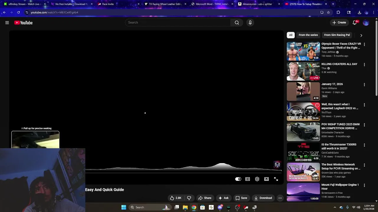Open Olympic Boxer Faces CRAZY VR thumbnail

(x=303, y=51)
